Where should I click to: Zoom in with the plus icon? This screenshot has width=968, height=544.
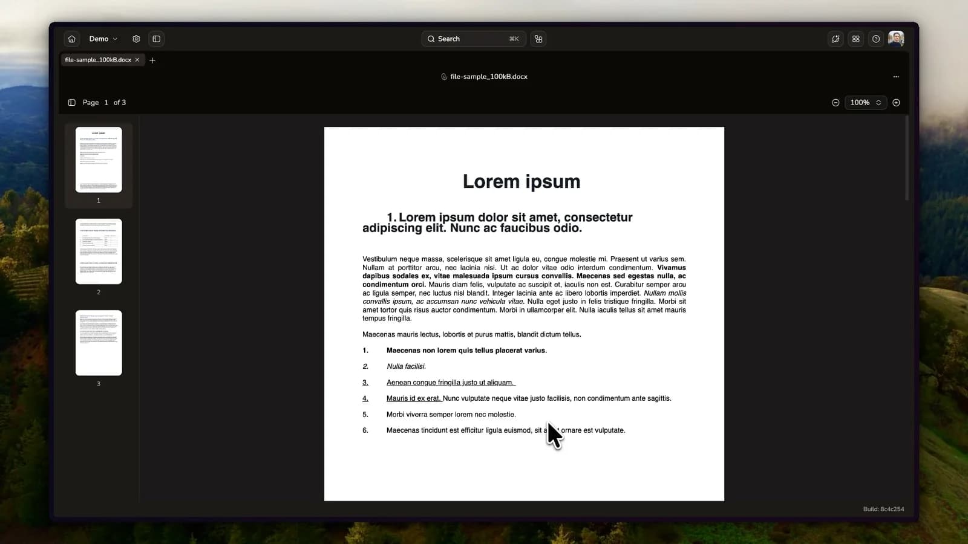tap(896, 103)
